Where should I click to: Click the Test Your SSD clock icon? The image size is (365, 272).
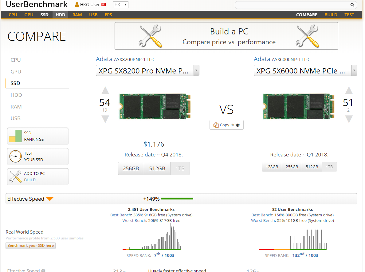pos(15,156)
